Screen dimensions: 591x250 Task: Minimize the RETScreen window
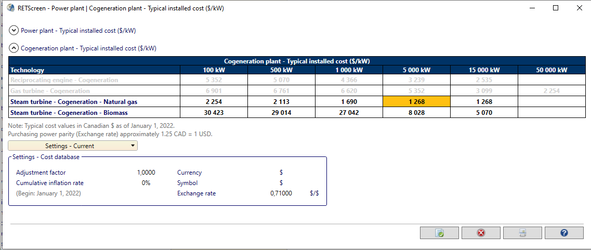[x=532, y=8]
